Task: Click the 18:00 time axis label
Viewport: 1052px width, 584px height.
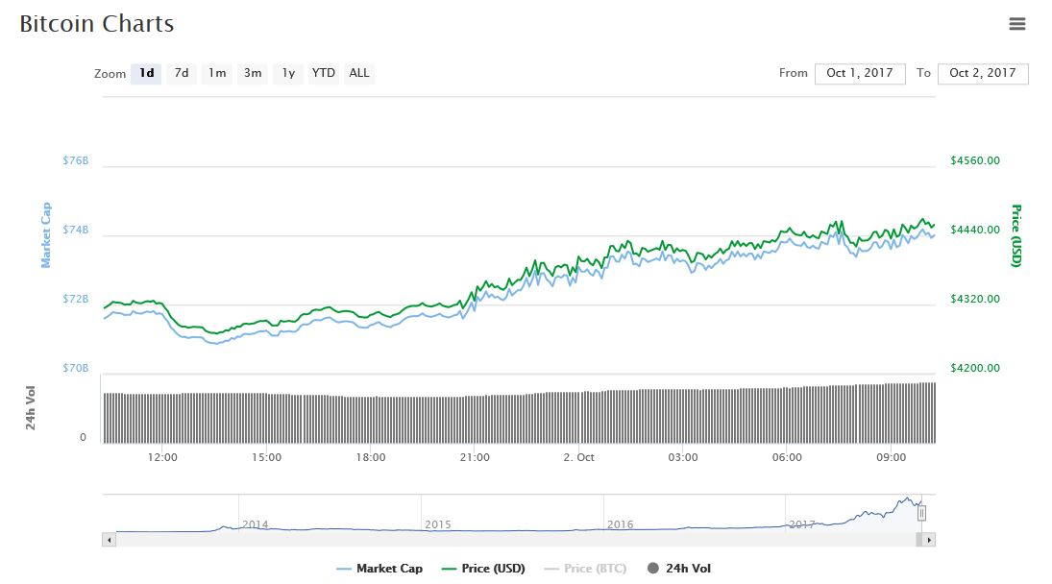Action: coord(370,457)
